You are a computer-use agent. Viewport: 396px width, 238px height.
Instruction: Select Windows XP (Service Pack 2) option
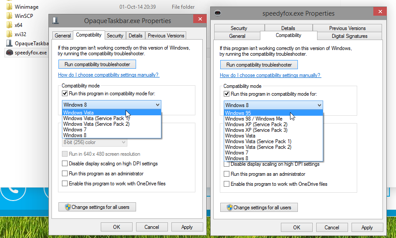click(x=273, y=124)
